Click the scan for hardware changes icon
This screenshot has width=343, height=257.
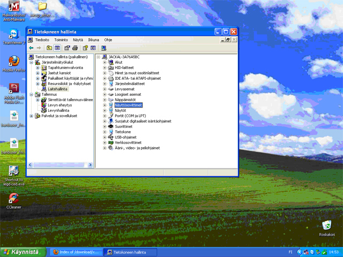[x=103, y=48]
